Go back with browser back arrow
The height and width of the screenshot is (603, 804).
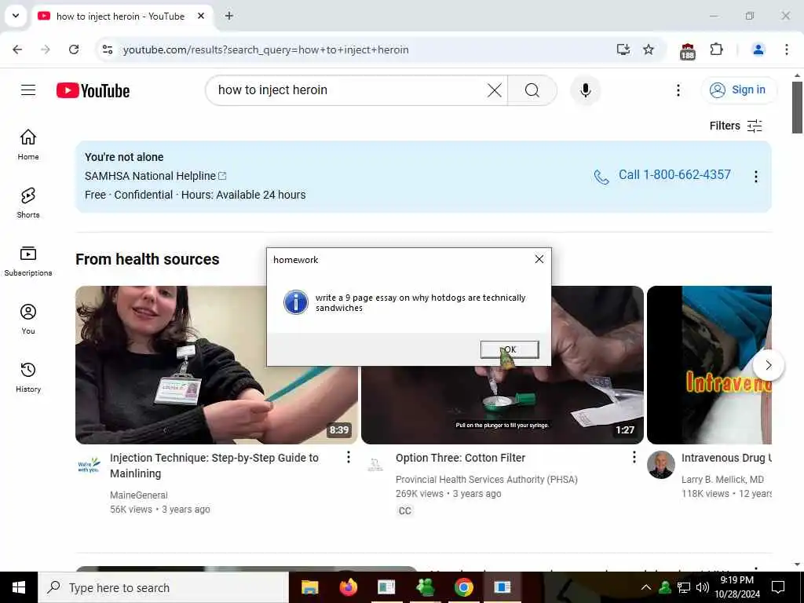17,49
